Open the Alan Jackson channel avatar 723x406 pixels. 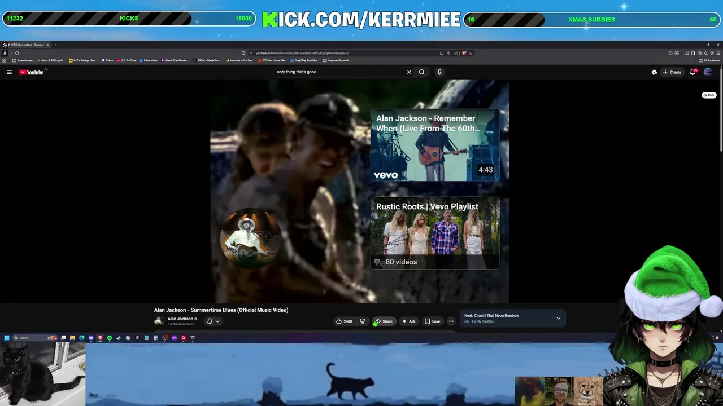coord(159,321)
